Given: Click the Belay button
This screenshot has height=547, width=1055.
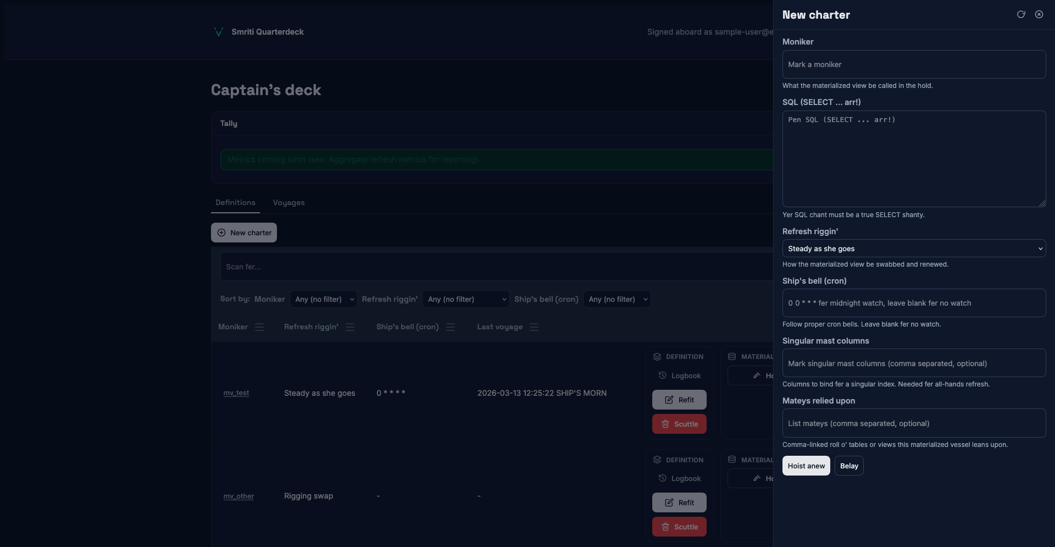Looking at the screenshot, I should [849, 466].
